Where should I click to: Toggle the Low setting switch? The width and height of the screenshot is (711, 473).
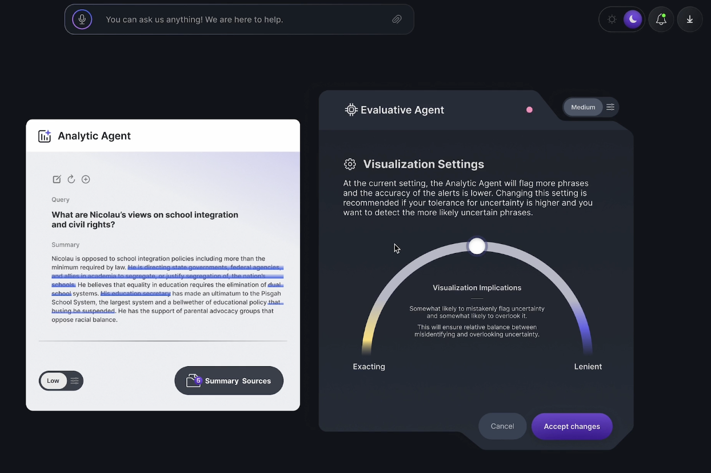click(x=53, y=381)
